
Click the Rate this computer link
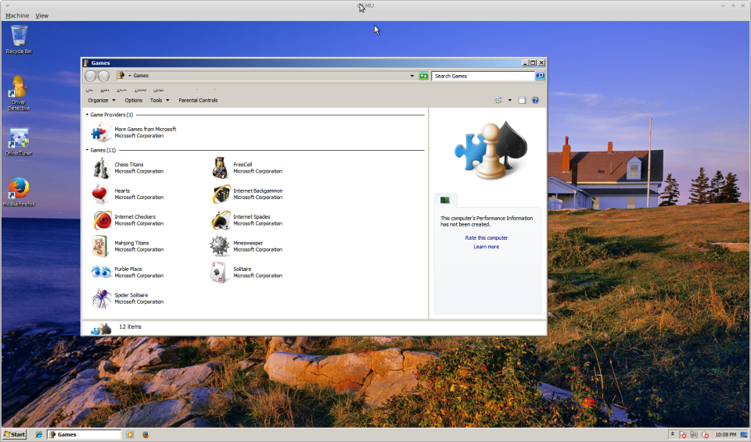[x=486, y=237]
